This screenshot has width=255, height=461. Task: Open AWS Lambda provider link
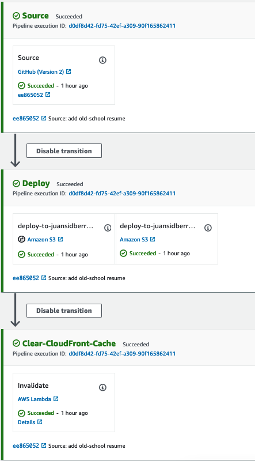coord(35,399)
